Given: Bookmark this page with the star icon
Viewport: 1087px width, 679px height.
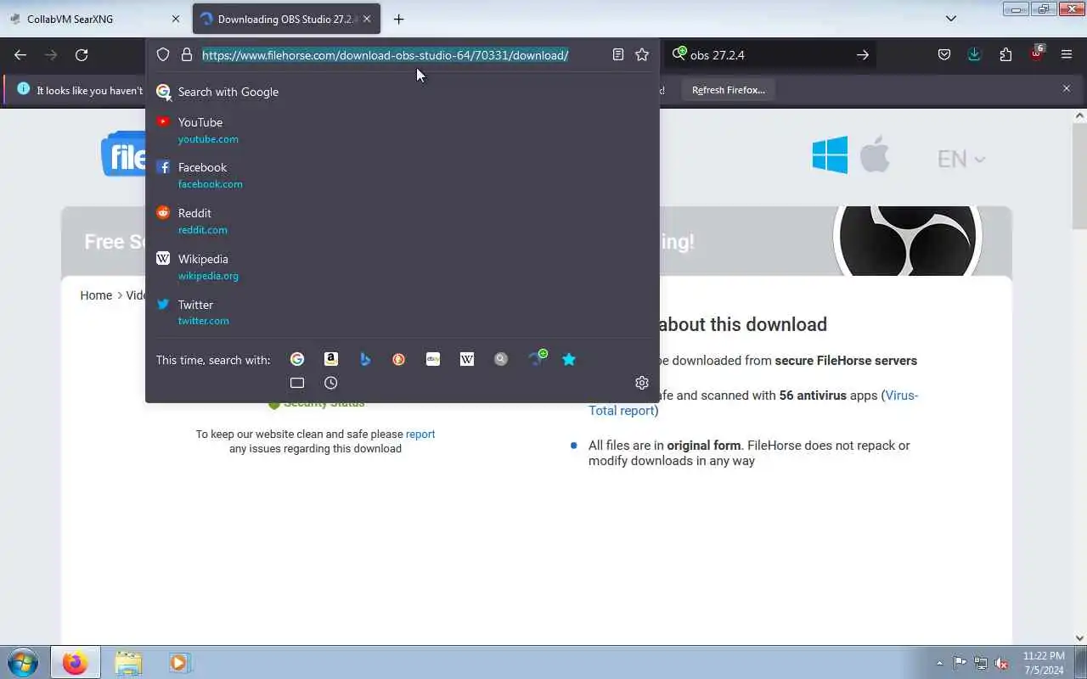Looking at the screenshot, I should [x=642, y=55].
